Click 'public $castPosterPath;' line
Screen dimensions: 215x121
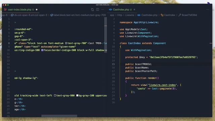(x=141, y=71)
